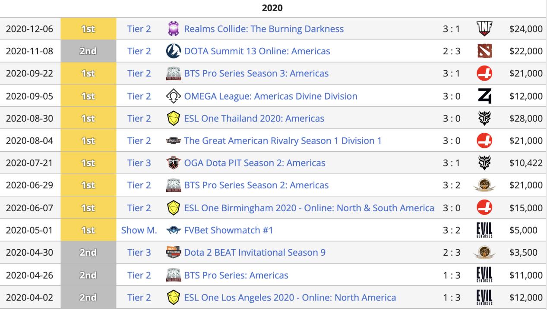547x310 pixels.
Task: Click the Realms Collide tournament icon
Action: coord(173,29)
